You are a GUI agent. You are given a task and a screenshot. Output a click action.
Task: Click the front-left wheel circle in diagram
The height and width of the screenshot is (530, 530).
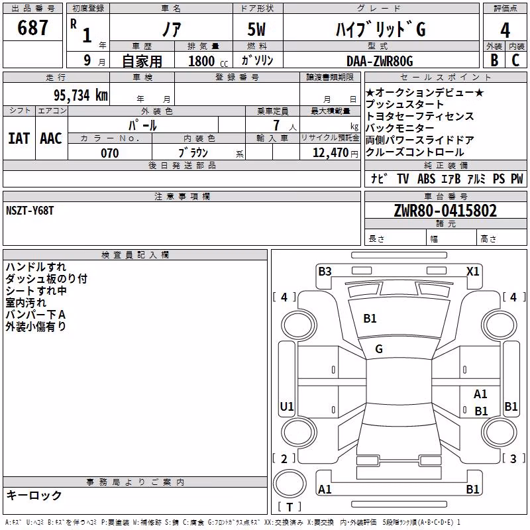tap(299, 326)
